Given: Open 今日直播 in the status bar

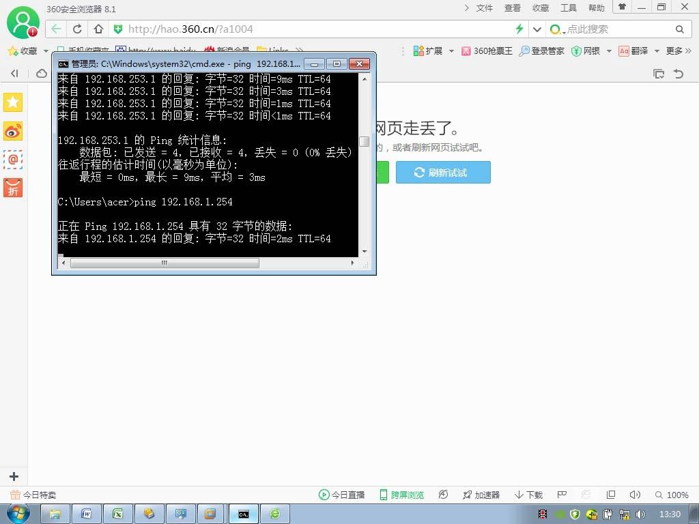Looking at the screenshot, I should (x=342, y=495).
